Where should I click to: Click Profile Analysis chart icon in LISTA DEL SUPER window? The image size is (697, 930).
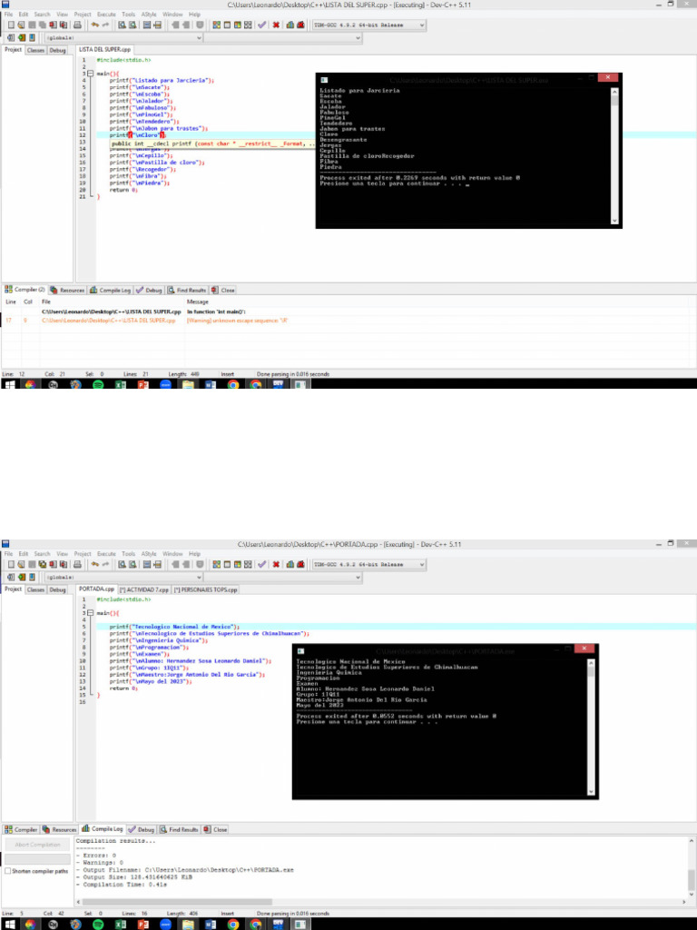coord(290,25)
